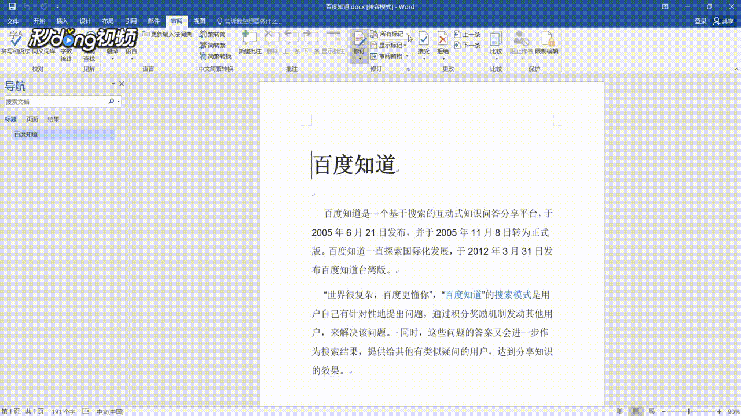The width and height of the screenshot is (741, 416).
Task: Close the 导航 navigation pane
Action: pos(122,84)
